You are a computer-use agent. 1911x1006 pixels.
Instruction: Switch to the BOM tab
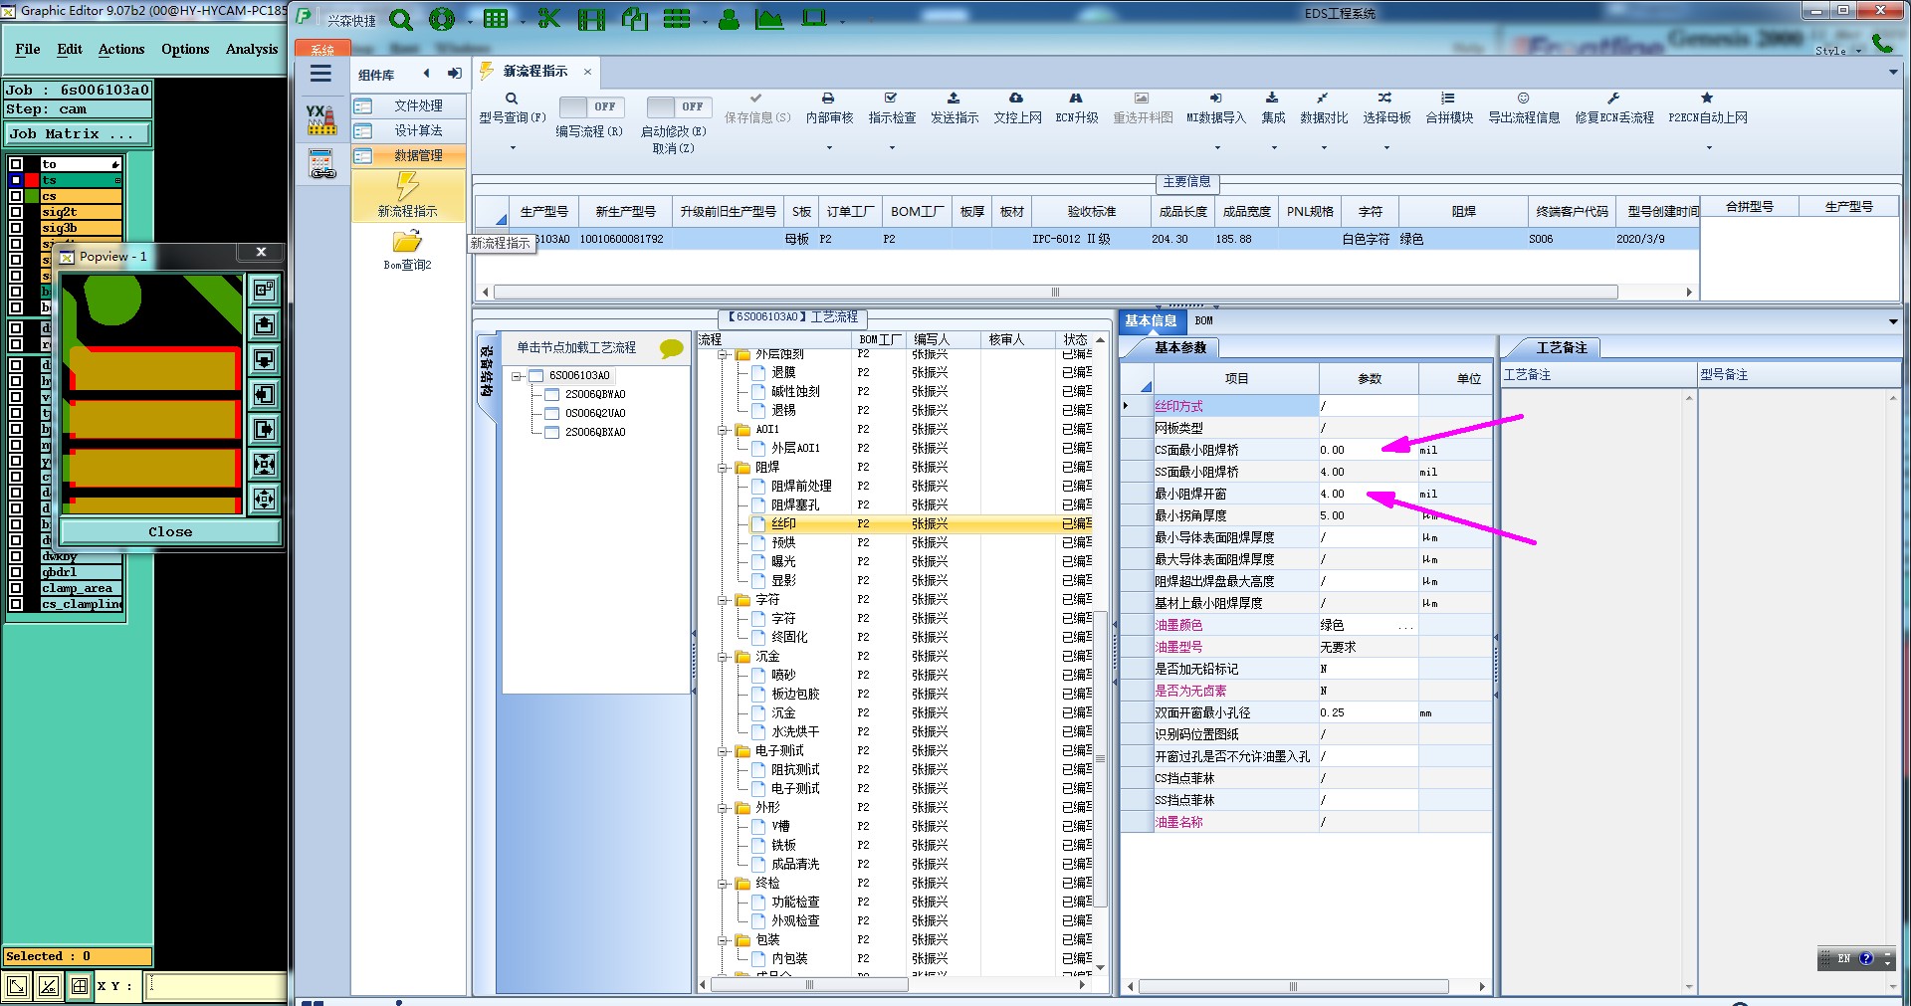(1203, 320)
